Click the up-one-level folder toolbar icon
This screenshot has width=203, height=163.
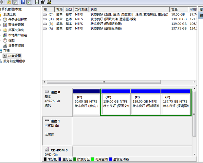[x=9, y=2]
